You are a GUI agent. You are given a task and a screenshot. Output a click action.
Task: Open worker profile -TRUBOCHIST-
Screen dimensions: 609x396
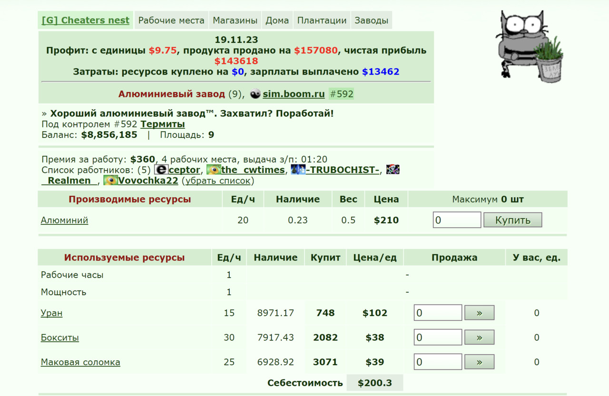pyautogui.click(x=342, y=170)
